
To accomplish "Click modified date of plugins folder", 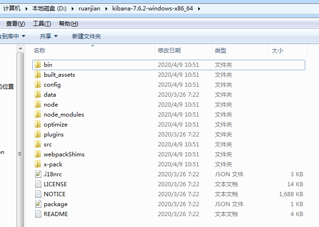I will pyautogui.click(x=178, y=134).
